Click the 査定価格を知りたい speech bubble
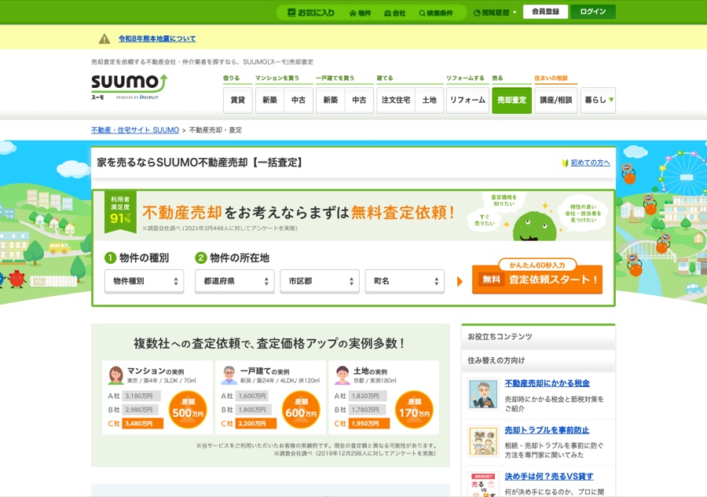Viewport: 707px width, 497px height. 504,201
